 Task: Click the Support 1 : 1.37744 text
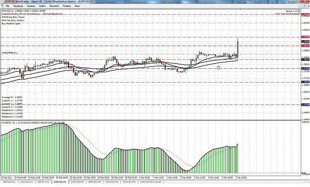point(12,100)
